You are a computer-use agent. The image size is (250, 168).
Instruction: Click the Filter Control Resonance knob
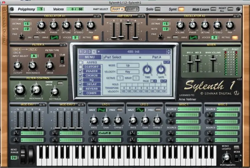[36, 90]
